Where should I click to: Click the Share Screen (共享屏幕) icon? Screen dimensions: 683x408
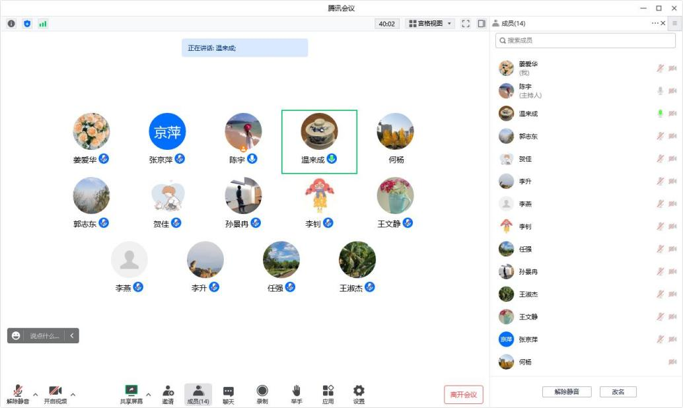[131, 394]
